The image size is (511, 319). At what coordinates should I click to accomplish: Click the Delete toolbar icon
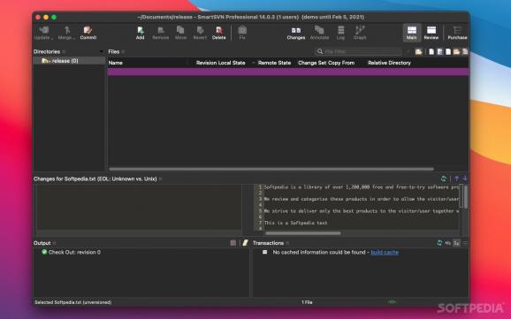pyautogui.click(x=219, y=33)
